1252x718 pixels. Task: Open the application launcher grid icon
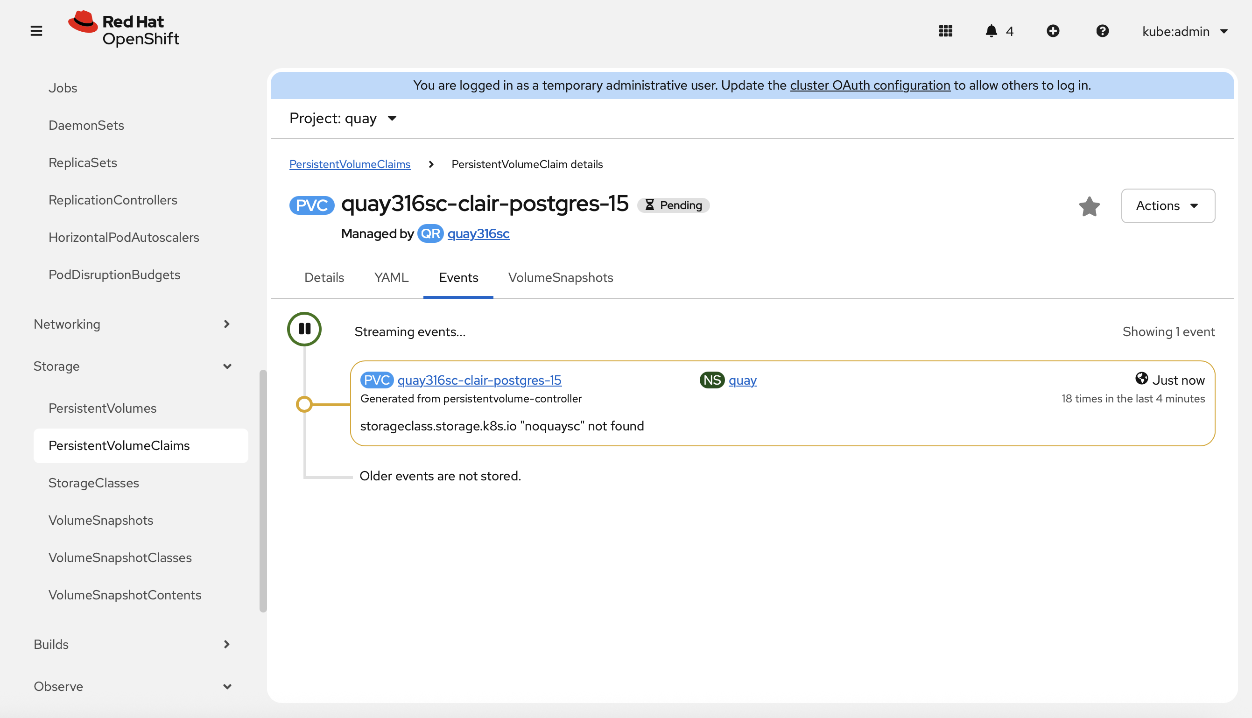[x=945, y=31]
